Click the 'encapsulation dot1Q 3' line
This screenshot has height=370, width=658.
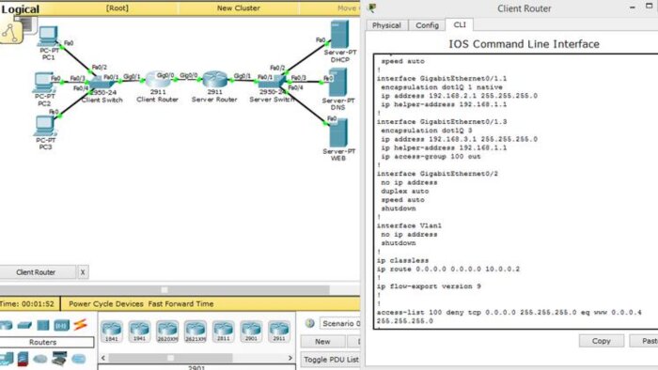coord(427,131)
